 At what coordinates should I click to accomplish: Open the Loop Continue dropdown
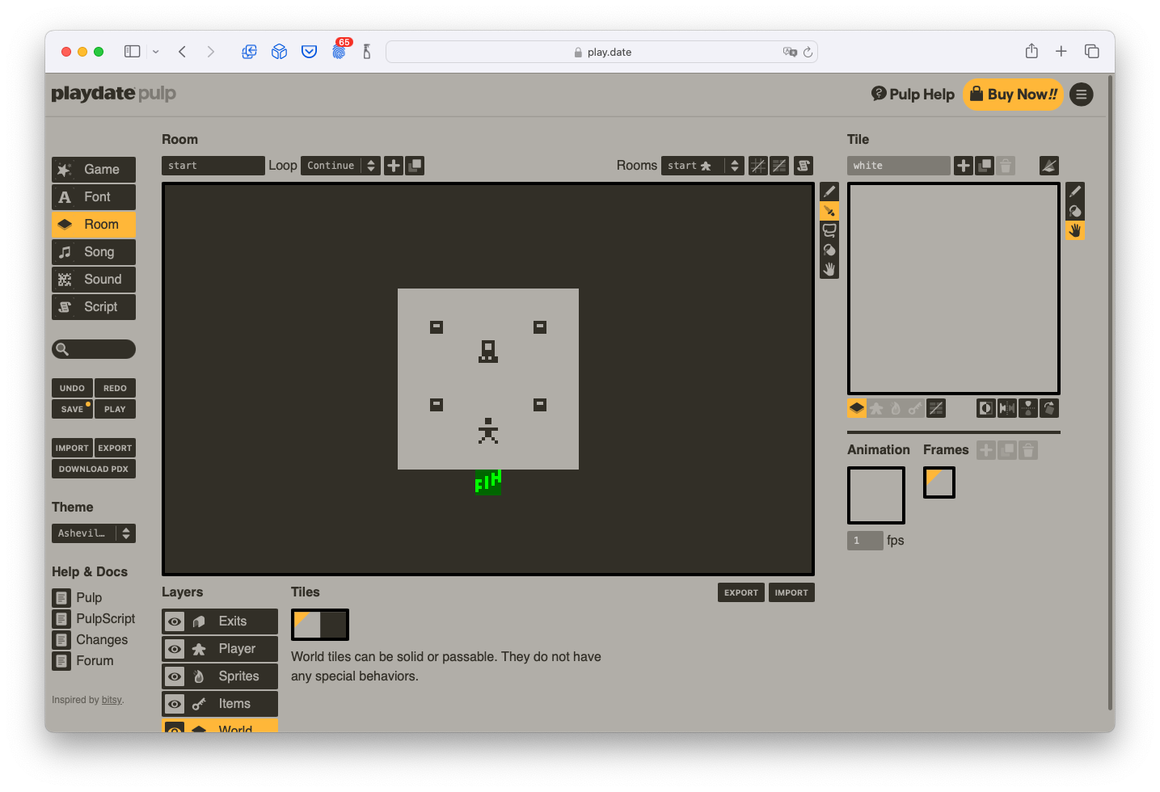pyautogui.click(x=340, y=166)
